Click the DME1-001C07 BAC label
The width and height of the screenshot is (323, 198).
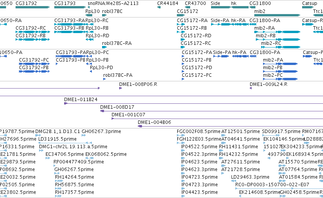128,115
